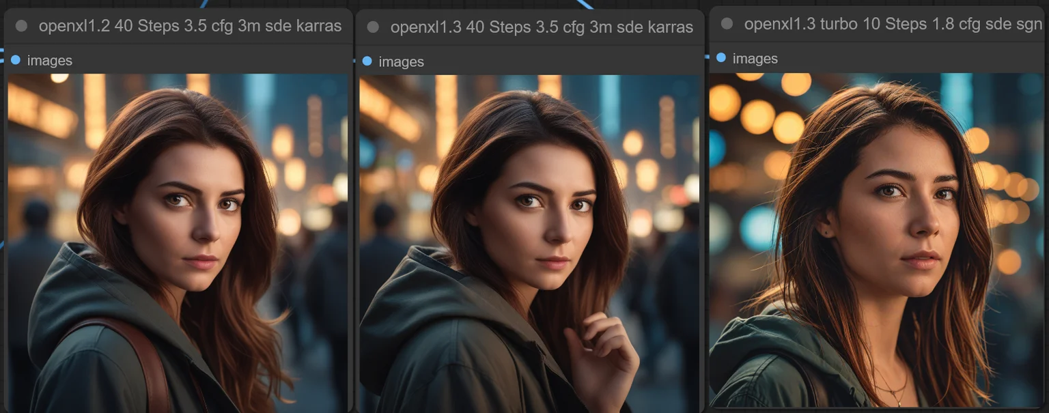The width and height of the screenshot is (1049, 413).
Task: Click the images label in openxl1.3 turbo node
Action: 755,59
